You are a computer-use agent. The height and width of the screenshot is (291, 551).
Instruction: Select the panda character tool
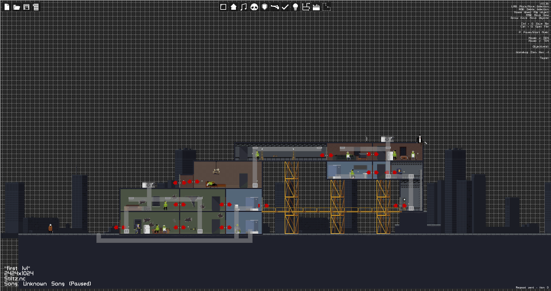254,7
